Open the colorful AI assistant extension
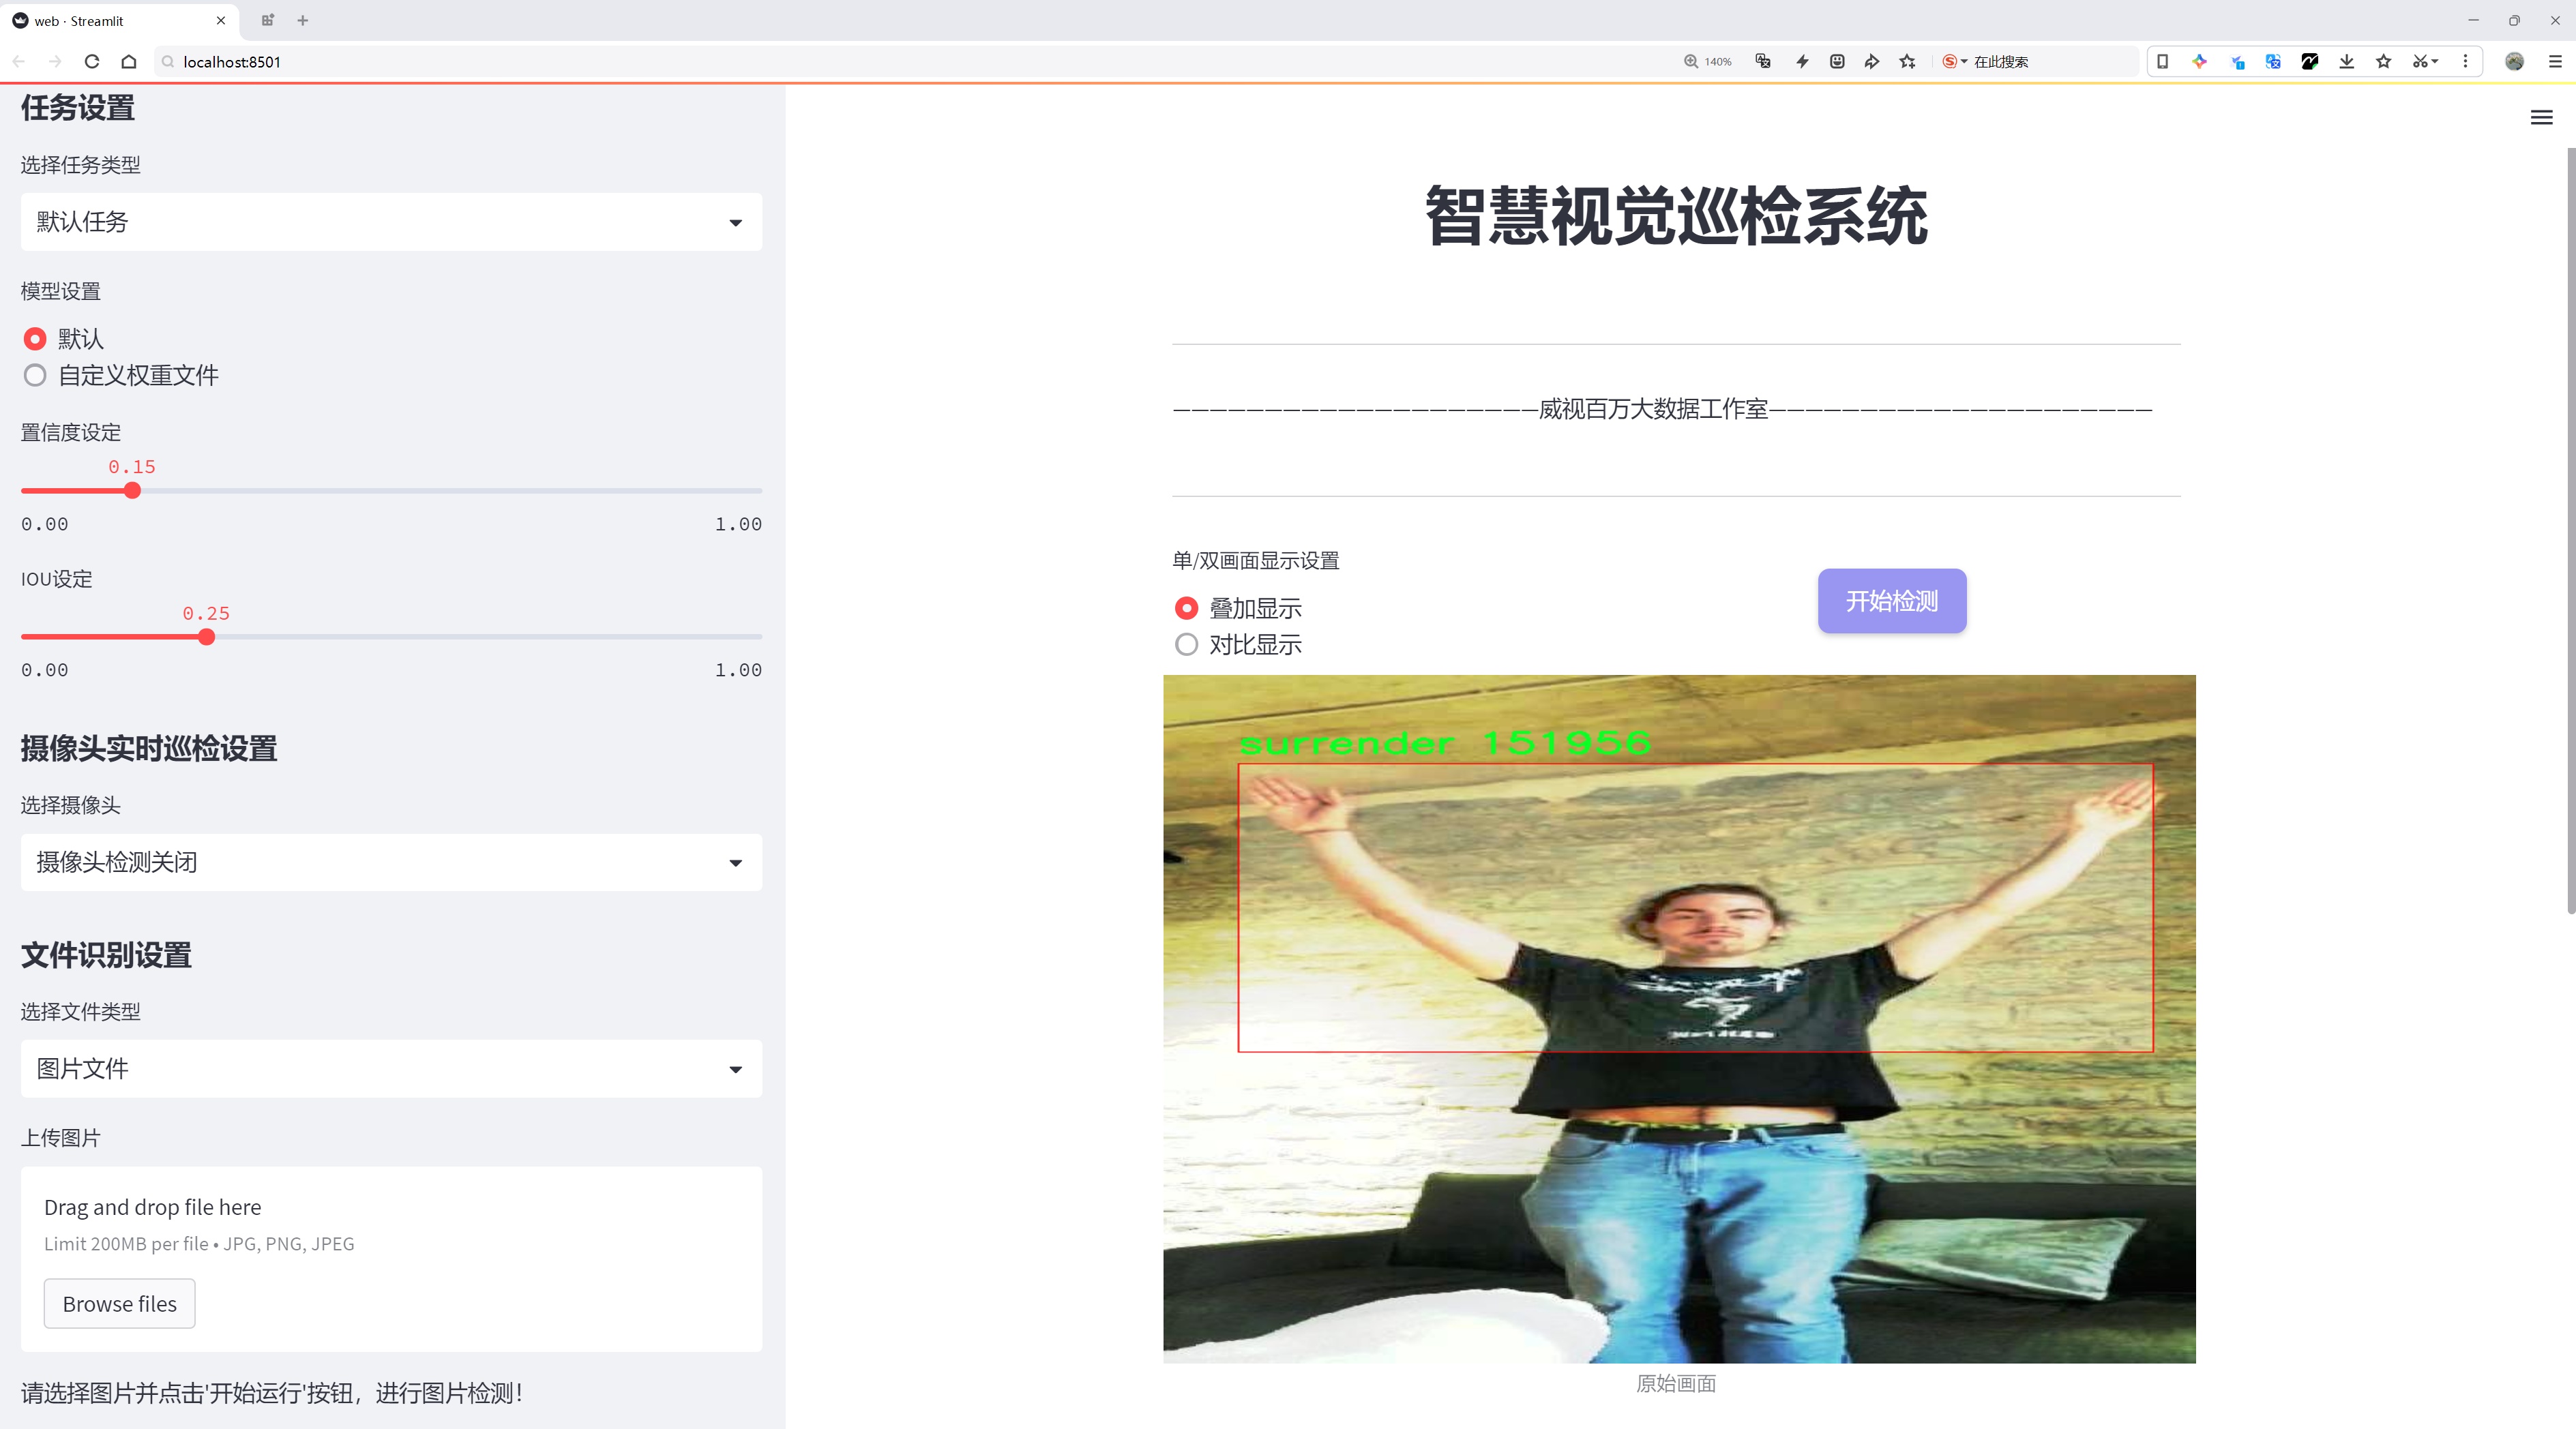 click(2199, 62)
